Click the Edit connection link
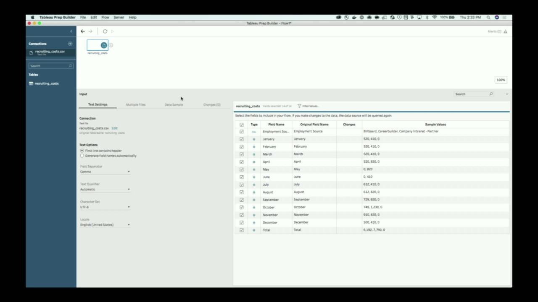The width and height of the screenshot is (538, 302). coord(114,128)
